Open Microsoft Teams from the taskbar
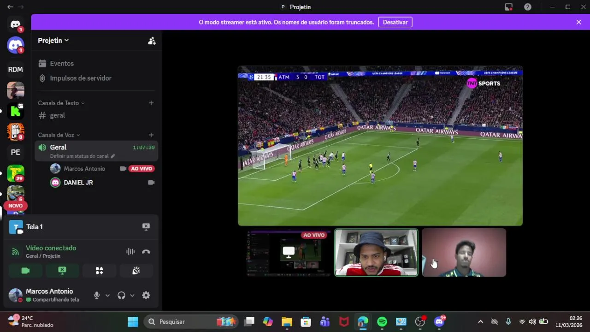The height and width of the screenshot is (332, 590). tap(325, 322)
